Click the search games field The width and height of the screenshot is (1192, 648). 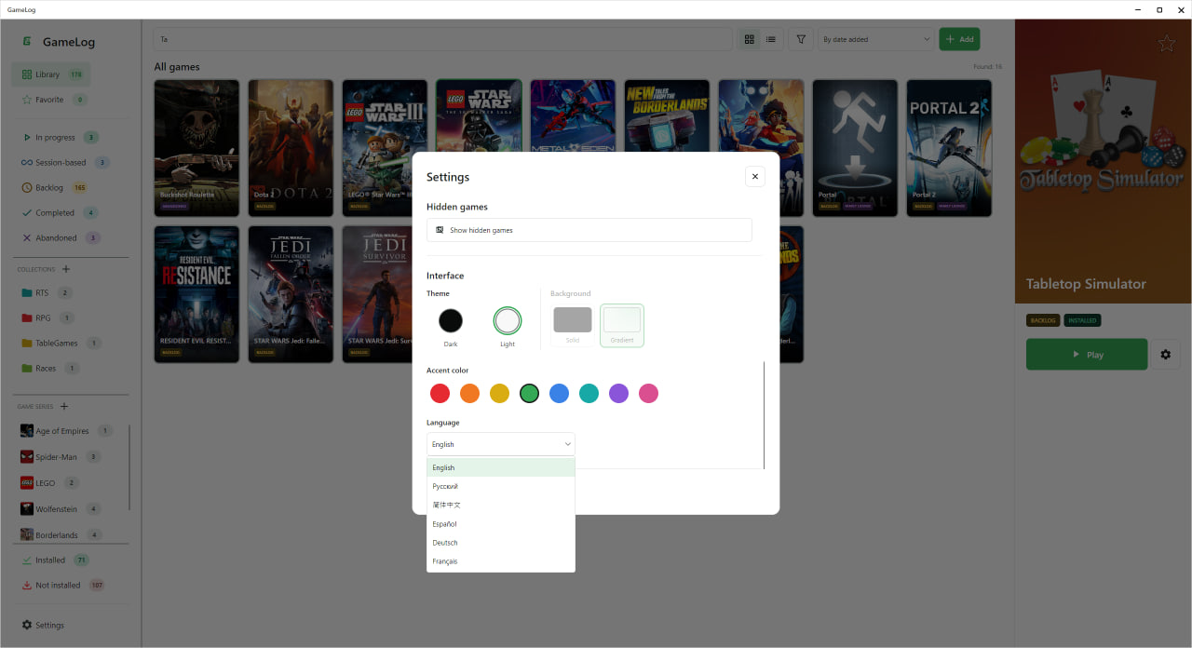443,39
